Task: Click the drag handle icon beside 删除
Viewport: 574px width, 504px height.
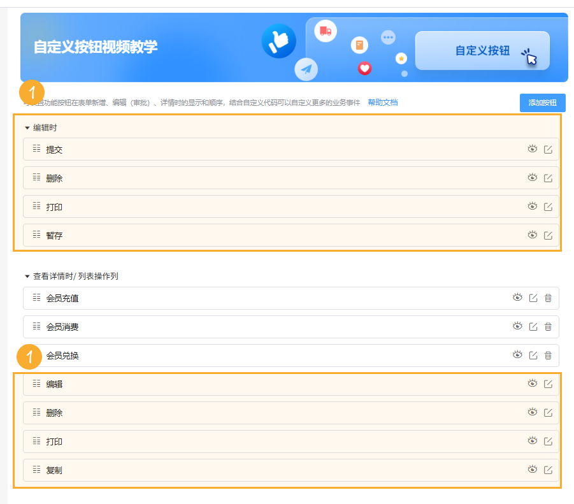Action: pyautogui.click(x=36, y=178)
